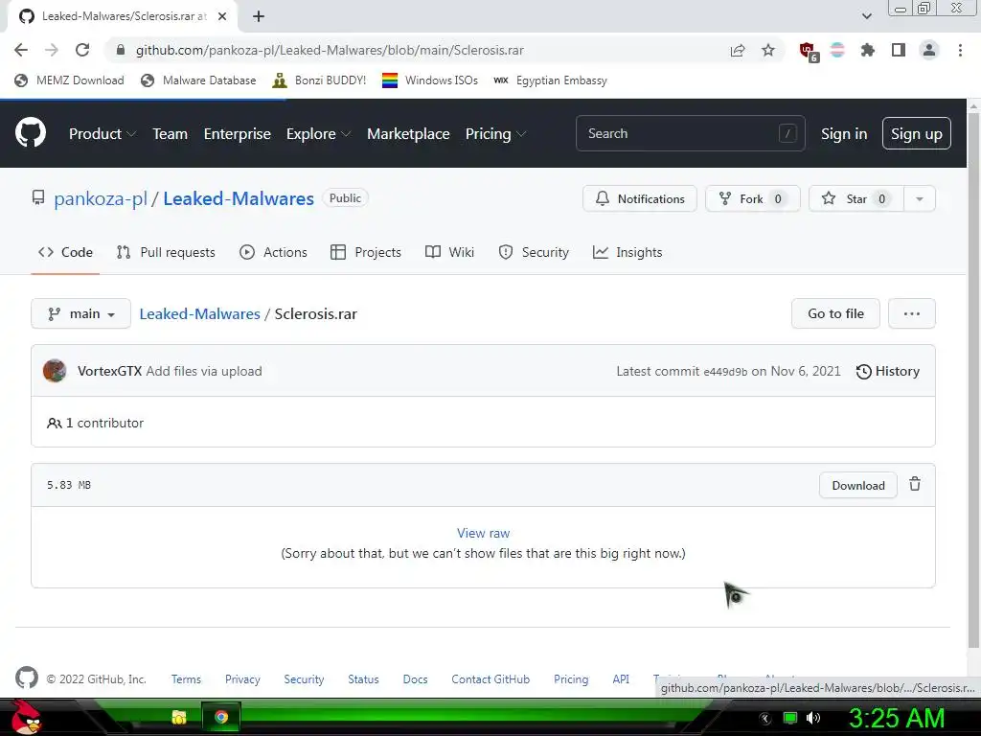Focus the GitHub search field
The height and width of the screenshot is (736, 981).
(690, 133)
